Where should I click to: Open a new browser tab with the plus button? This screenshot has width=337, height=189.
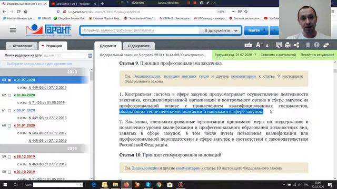click(102, 4)
